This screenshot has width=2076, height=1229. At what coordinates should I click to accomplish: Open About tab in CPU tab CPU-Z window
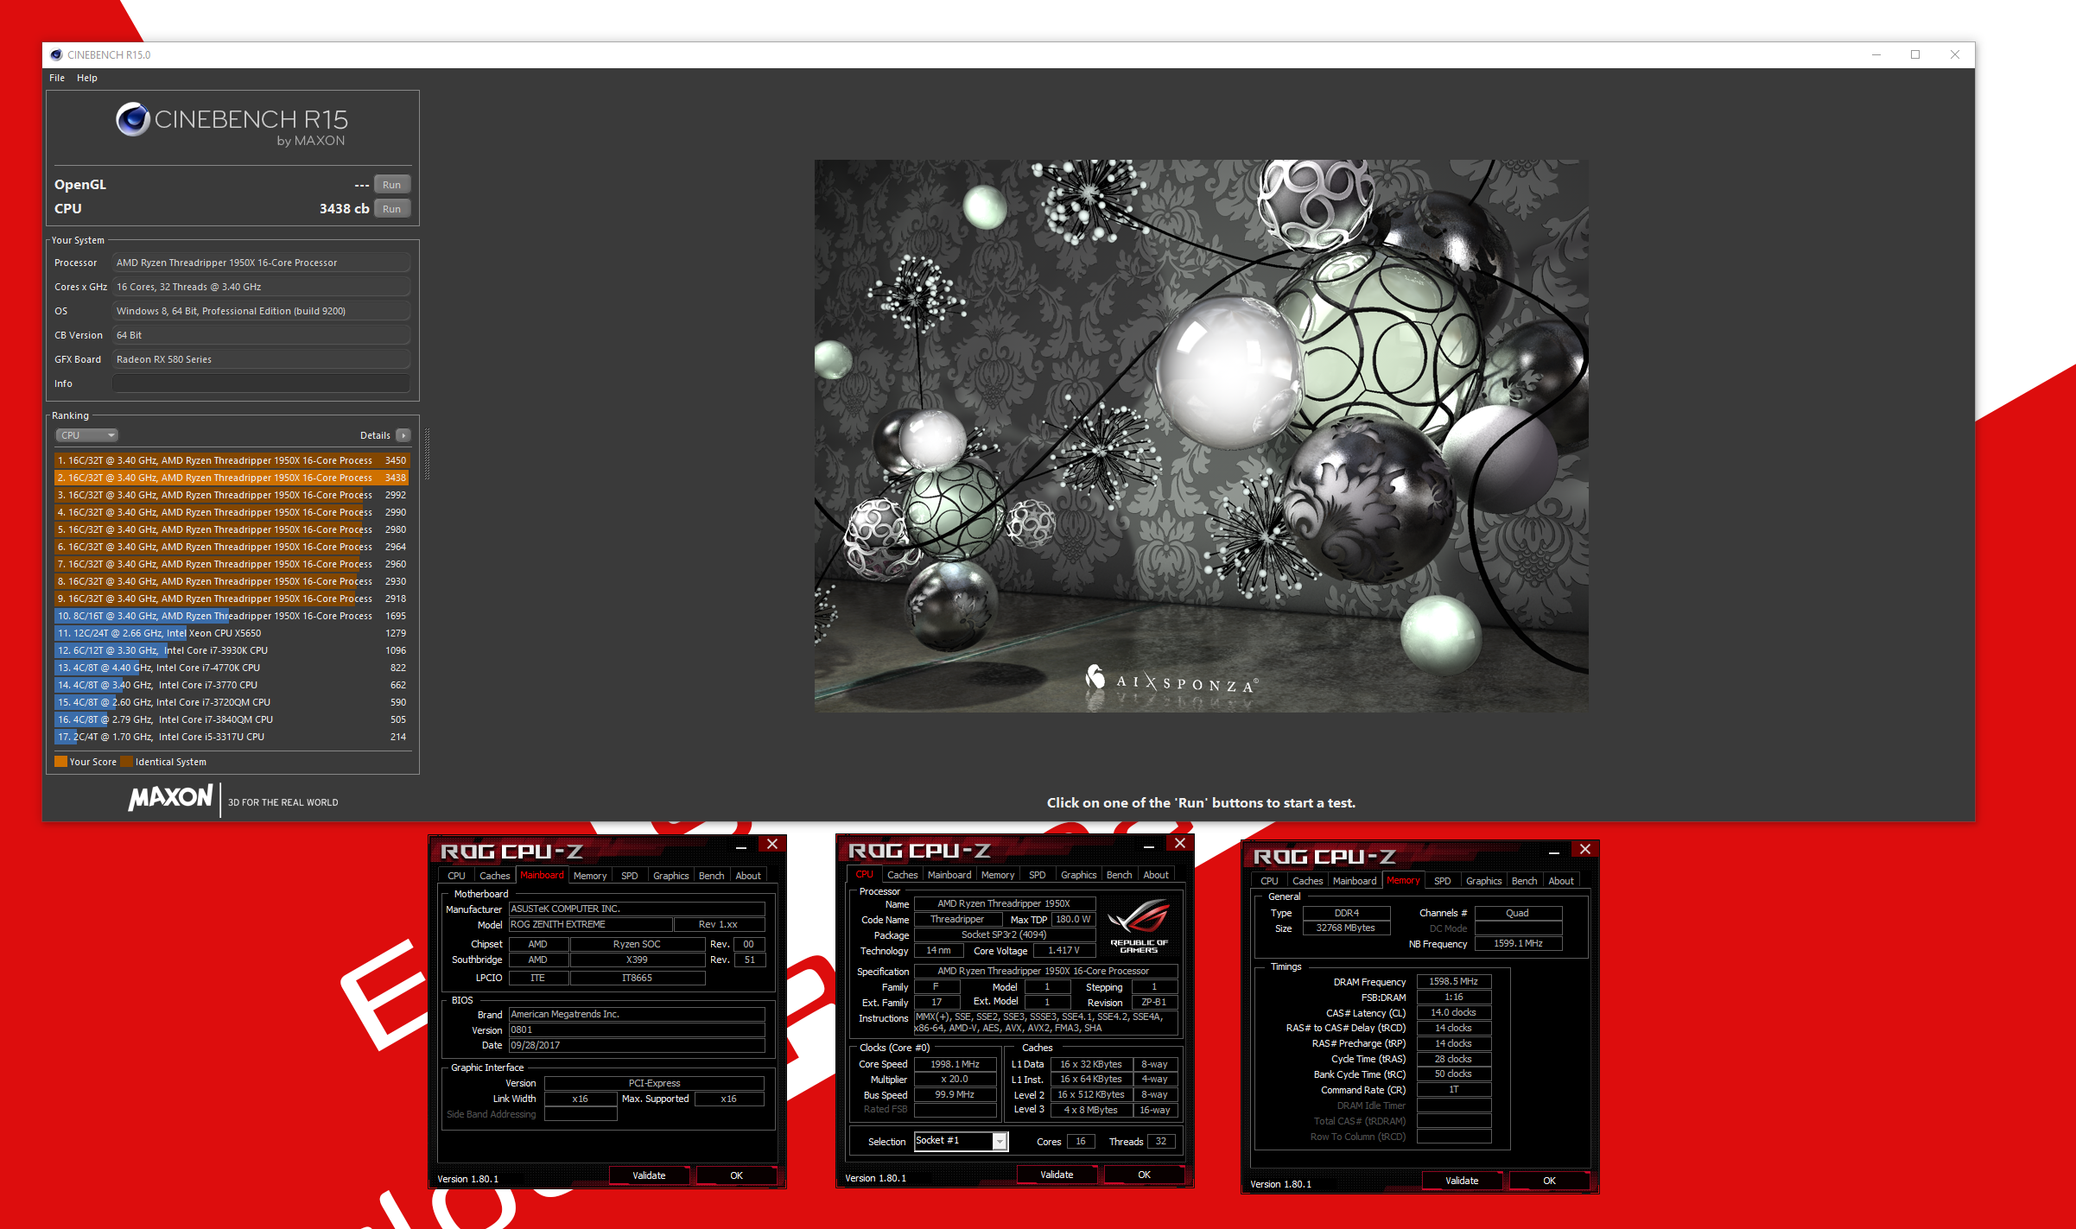(x=1156, y=875)
